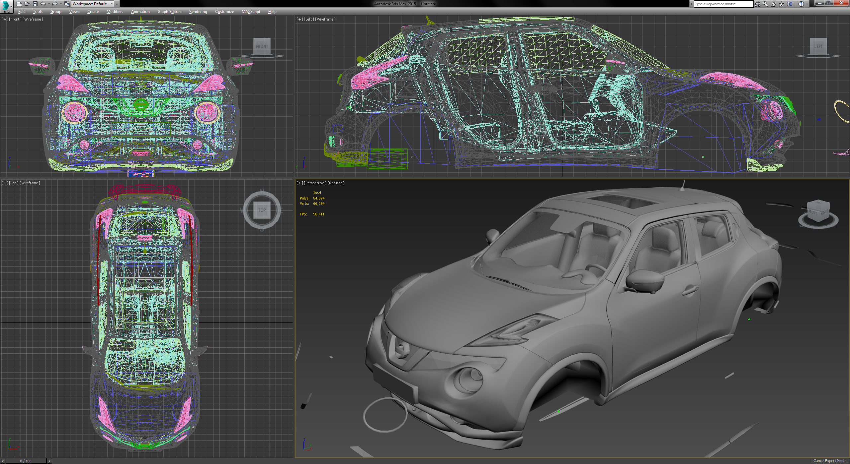Click the Project Folder icon
This screenshot has height=464, width=850.
click(x=67, y=4)
